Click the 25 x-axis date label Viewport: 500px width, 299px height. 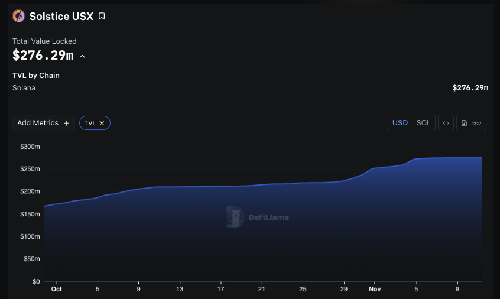point(303,289)
